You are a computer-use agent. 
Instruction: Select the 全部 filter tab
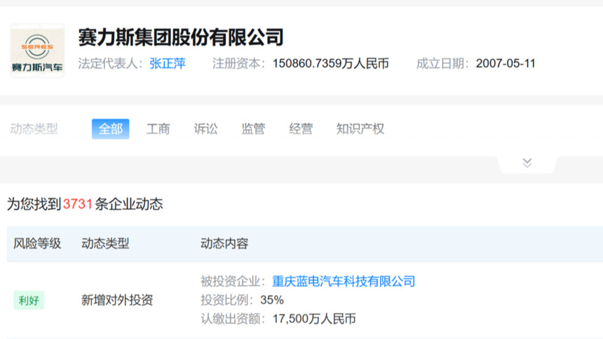(110, 129)
